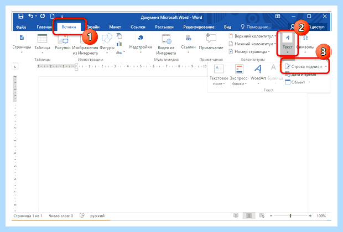The image size is (343, 232).
Task: Click the Ссылки links icon
Action: 188,38
